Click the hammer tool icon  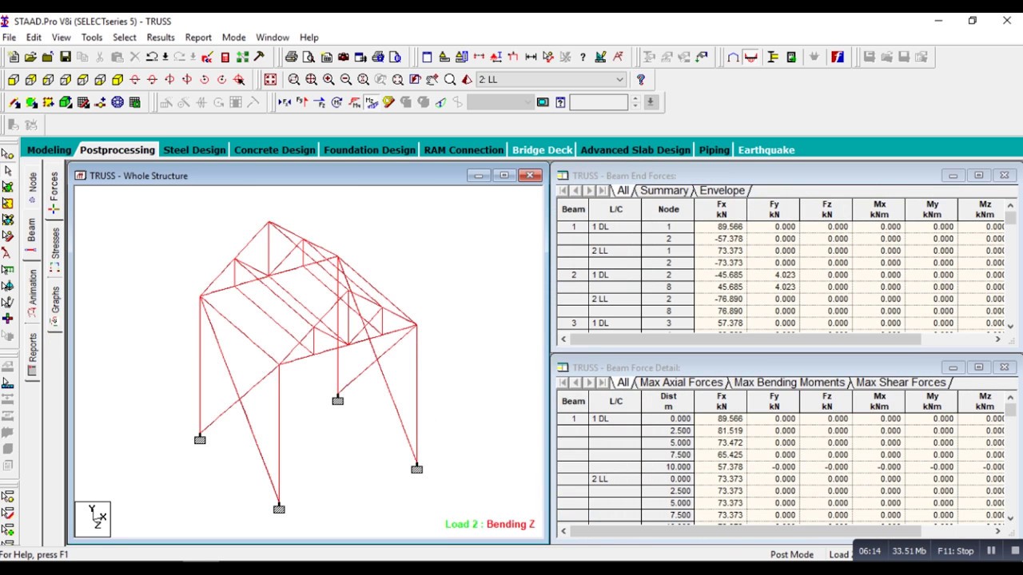[260, 57]
